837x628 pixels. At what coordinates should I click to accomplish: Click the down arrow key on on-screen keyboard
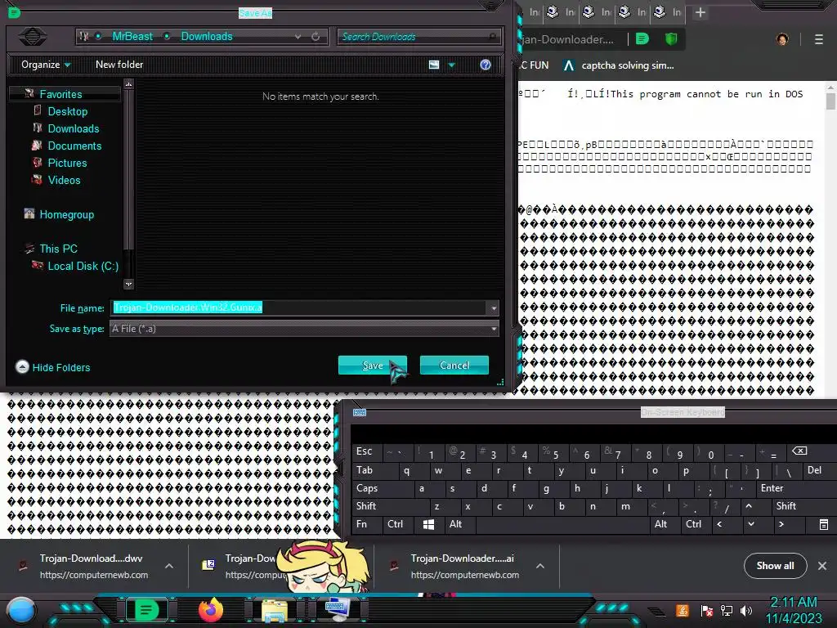pos(751,524)
